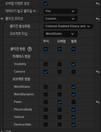The image size is (101, 132).
Task: Toggle WorldDynamic 블록 checkbox
Action: coord(74,94)
